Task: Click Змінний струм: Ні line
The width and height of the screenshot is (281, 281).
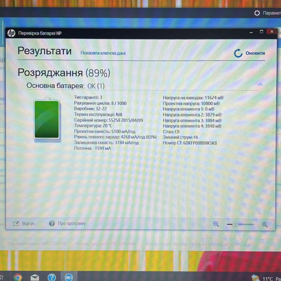Action: tap(180, 137)
